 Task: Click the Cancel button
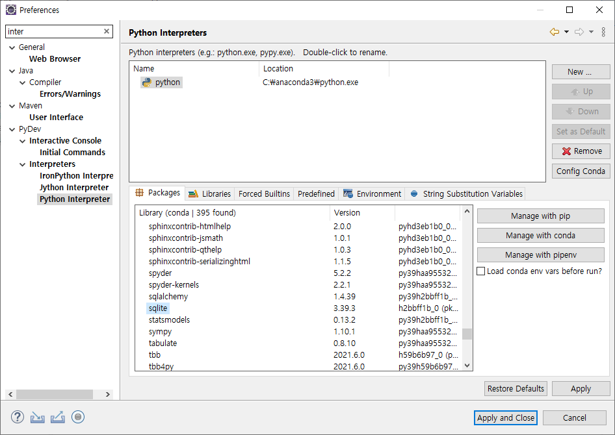(x=575, y=417)
